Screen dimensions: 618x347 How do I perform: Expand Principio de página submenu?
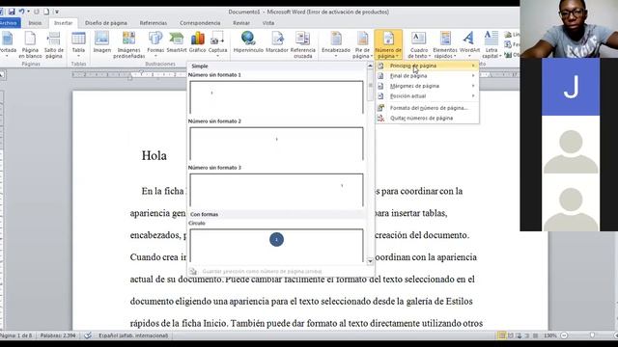point(427,66)
